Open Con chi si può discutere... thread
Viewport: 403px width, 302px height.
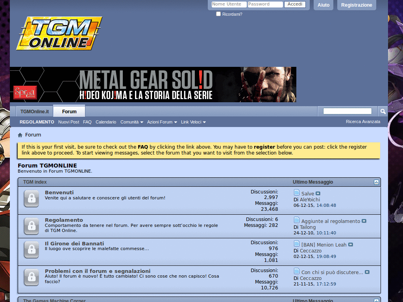332,272
